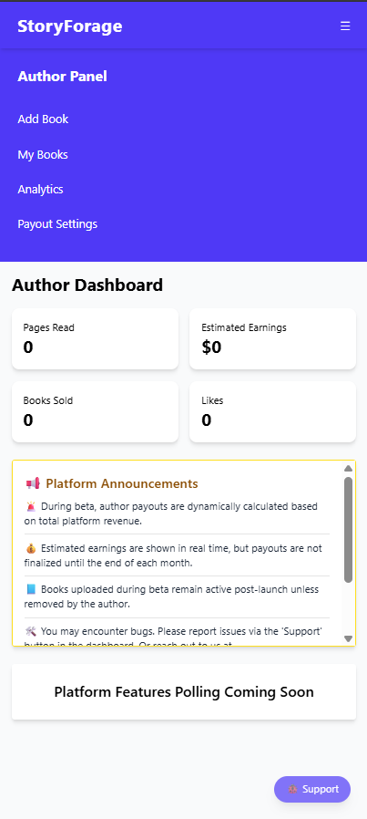The height and width of the screenshot is (819, 367).
Task: Click the Likes stat card
Action: coord(272,412)
